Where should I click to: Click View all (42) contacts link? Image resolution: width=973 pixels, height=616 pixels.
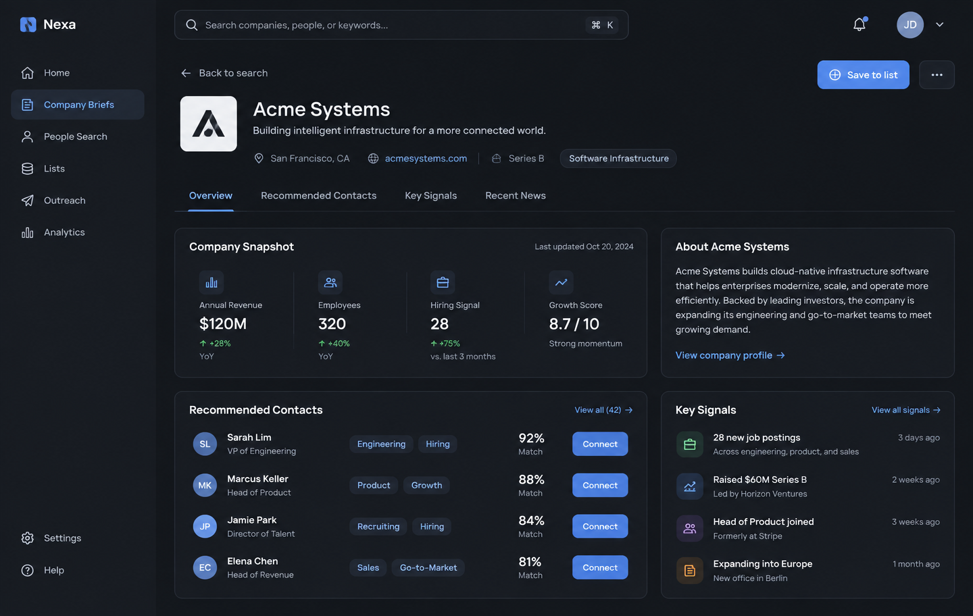(x=603, y=410)
